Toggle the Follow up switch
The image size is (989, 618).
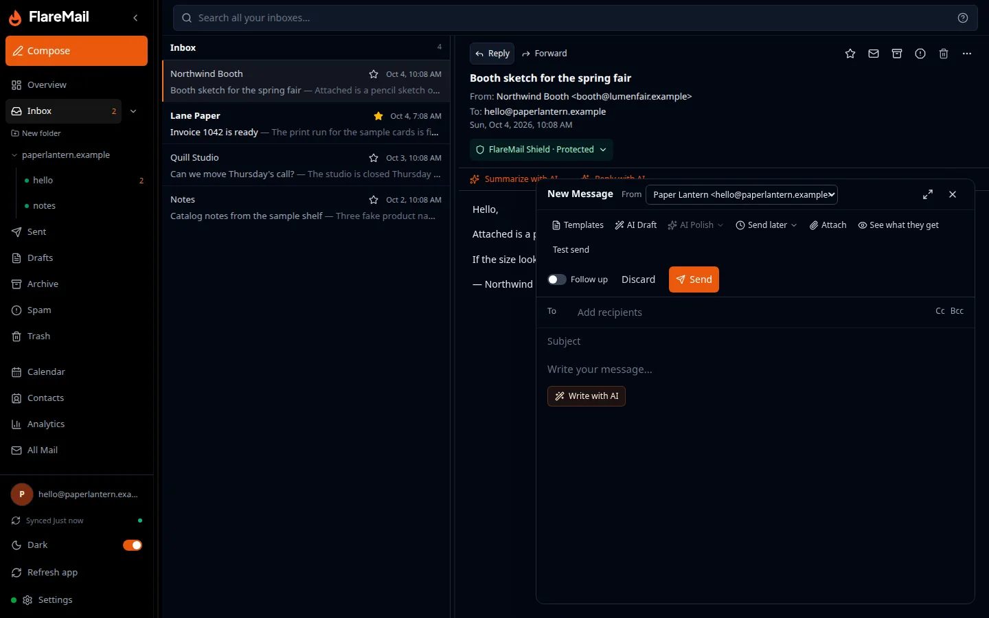coord(557,279)
